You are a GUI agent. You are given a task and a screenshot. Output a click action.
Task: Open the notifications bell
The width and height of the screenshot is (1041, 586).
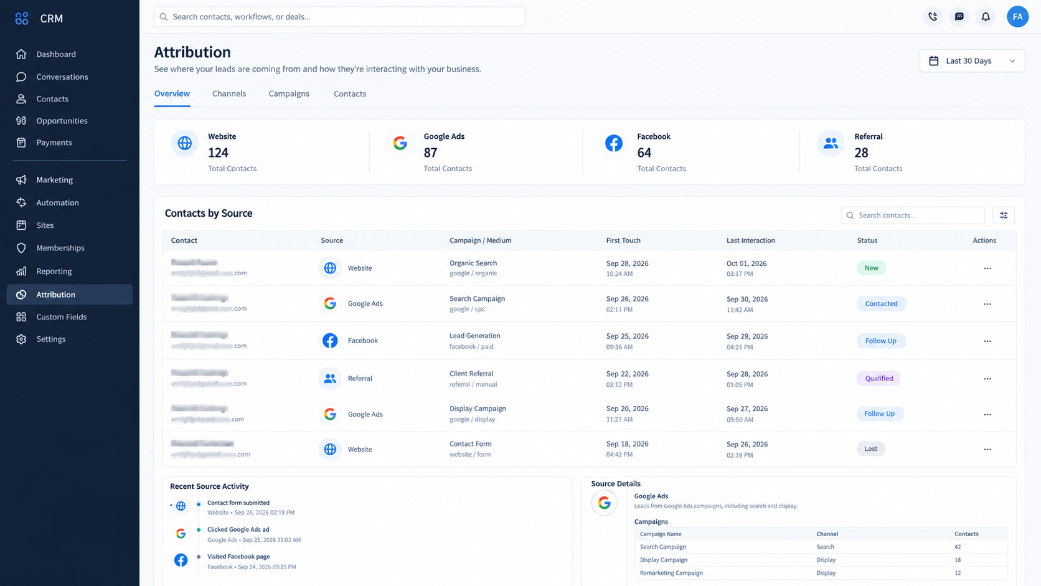pos(986,17)
